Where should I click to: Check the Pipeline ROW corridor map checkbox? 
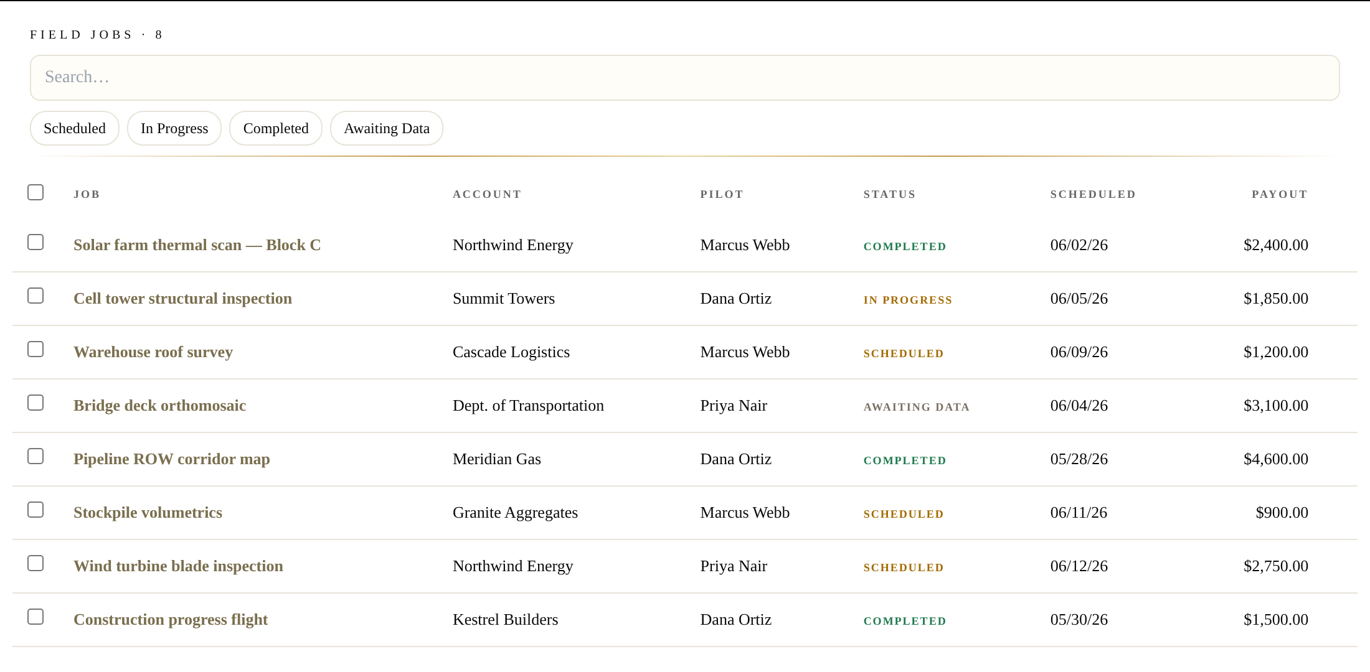point(35,456)
